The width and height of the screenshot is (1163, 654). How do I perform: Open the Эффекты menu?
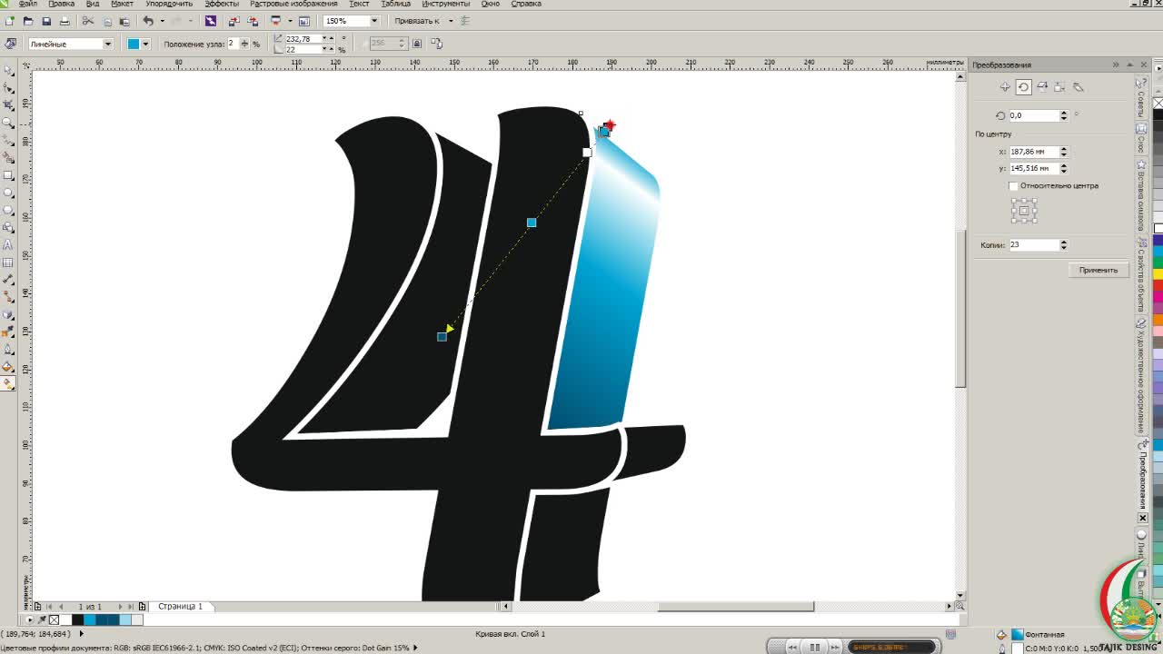coord(222,4)
